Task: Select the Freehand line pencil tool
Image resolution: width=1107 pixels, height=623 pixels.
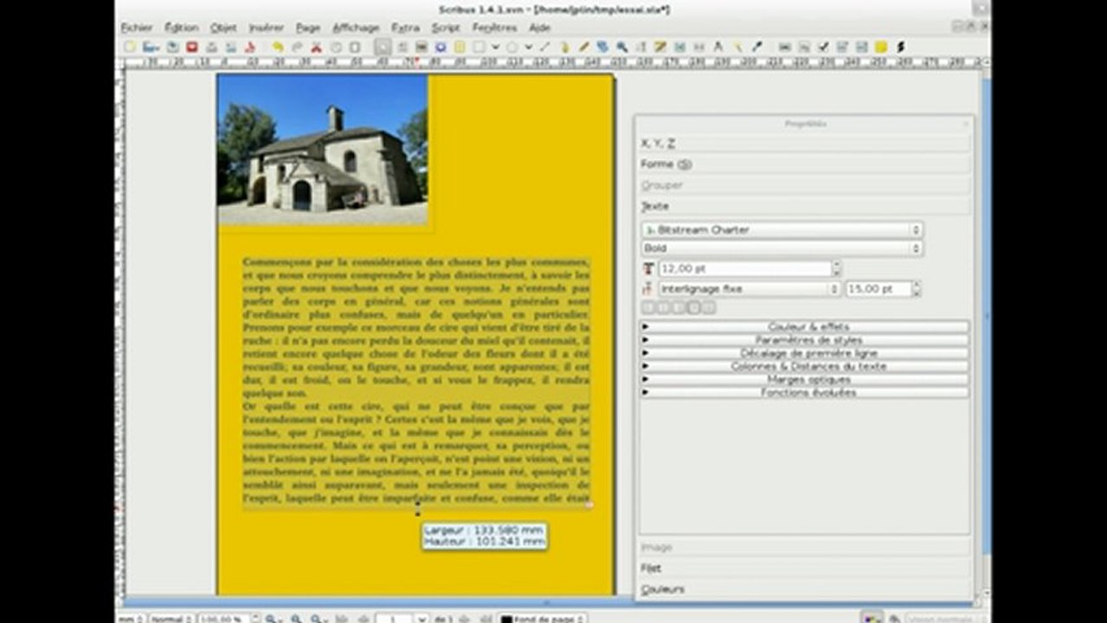Action: (x=584, y=47)
